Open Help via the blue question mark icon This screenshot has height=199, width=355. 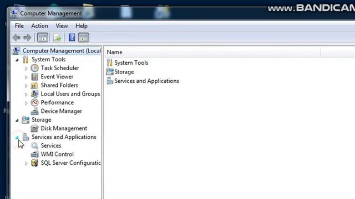(72, 38)
